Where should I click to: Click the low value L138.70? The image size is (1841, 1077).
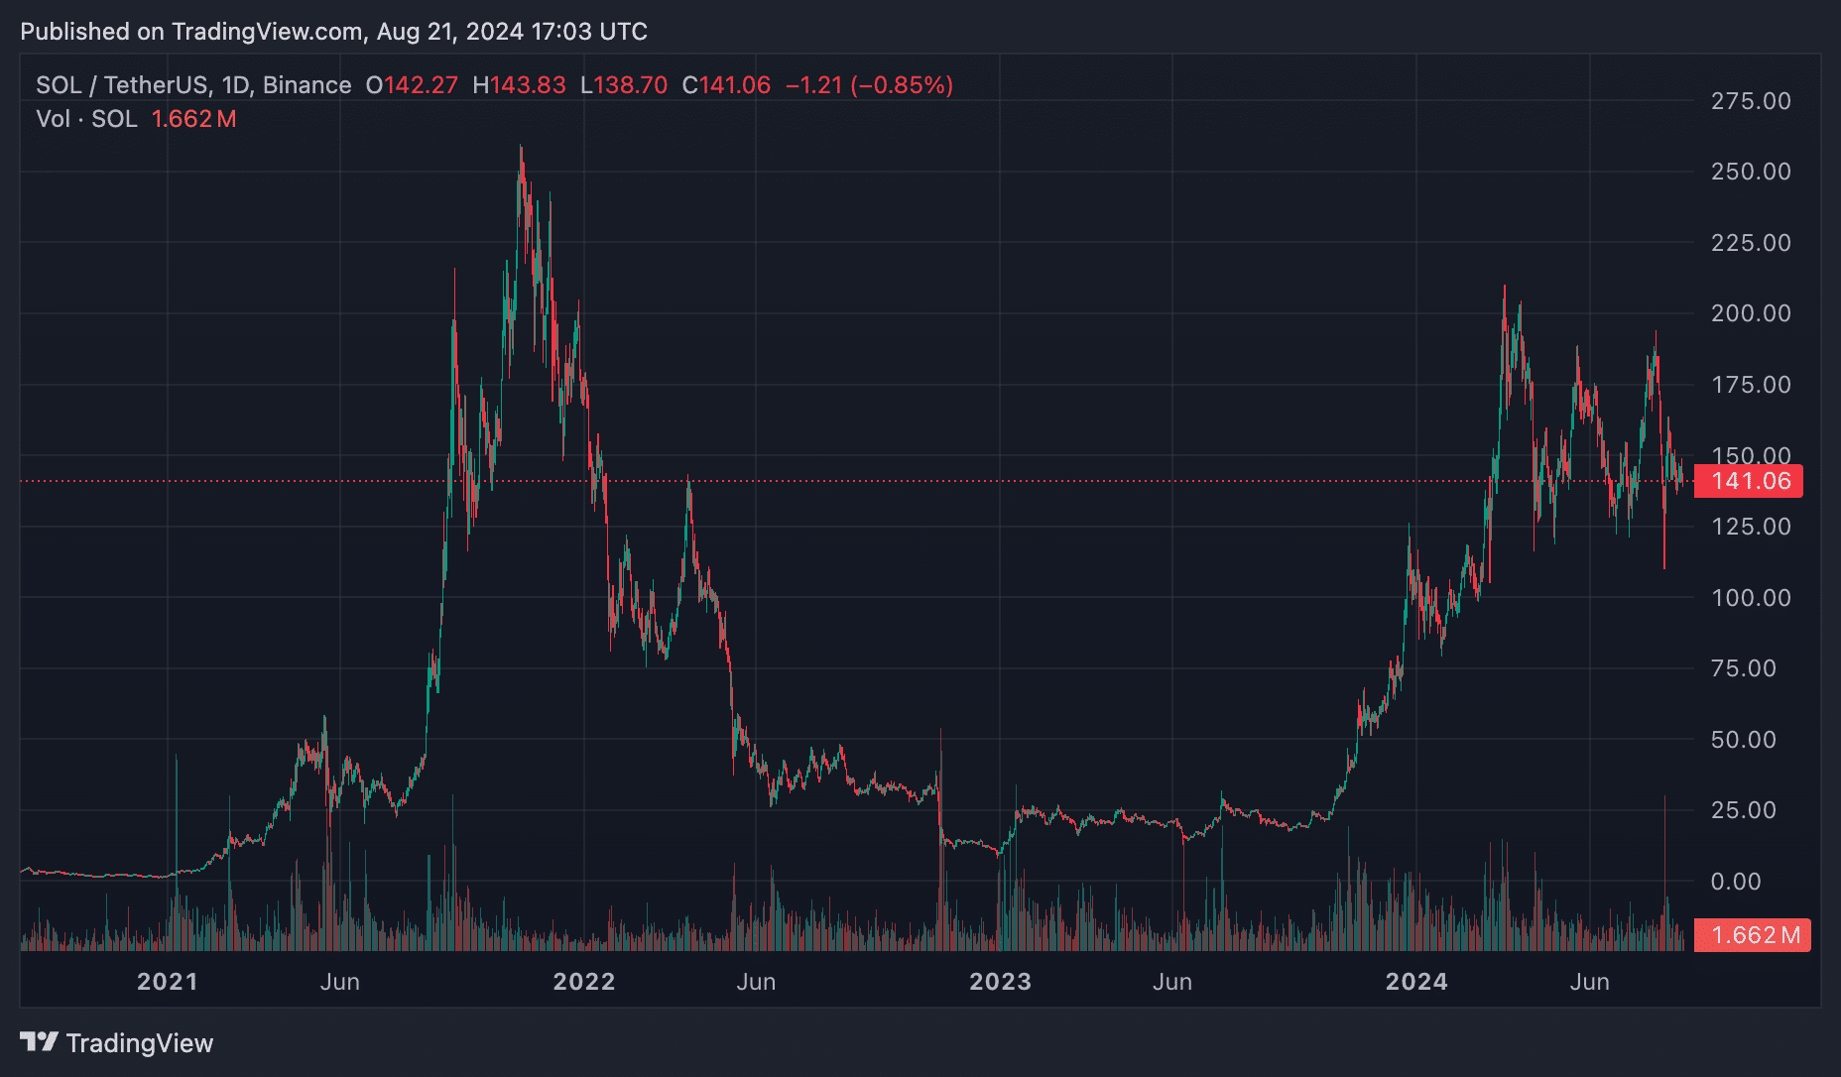[624, 85]
